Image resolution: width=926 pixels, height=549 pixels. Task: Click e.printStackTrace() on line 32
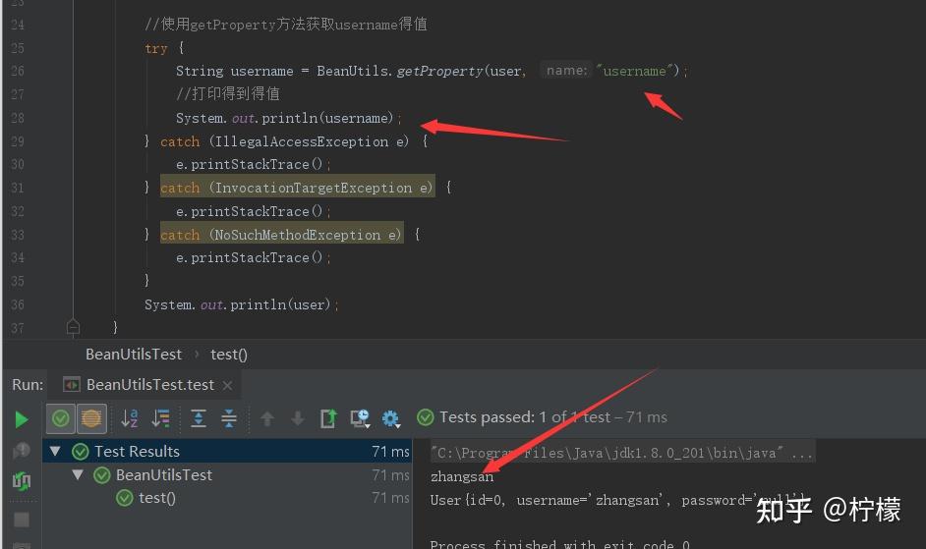254,211
